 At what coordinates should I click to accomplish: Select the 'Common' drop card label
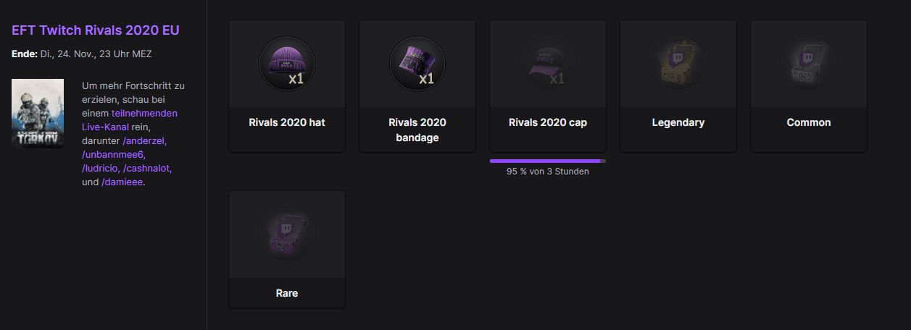(809, 122)
